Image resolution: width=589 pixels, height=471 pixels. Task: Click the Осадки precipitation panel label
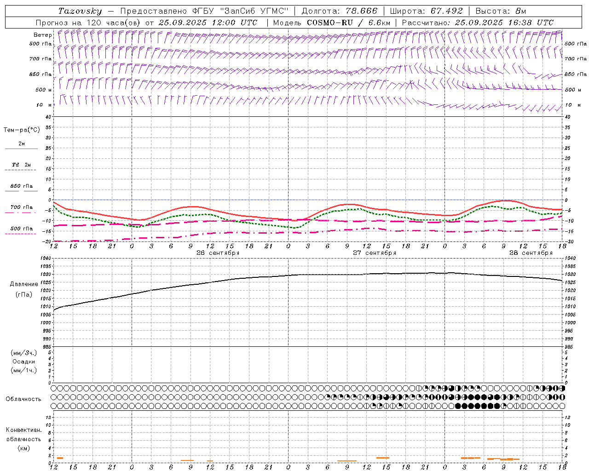[x=23, y=362]
